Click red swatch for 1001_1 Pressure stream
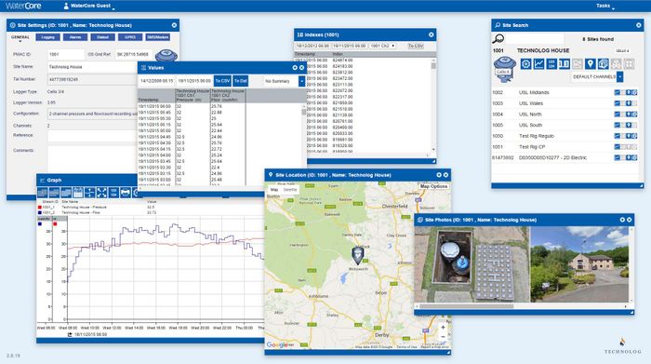This screenshot has height=364, width=651. [x=40, y=207]
